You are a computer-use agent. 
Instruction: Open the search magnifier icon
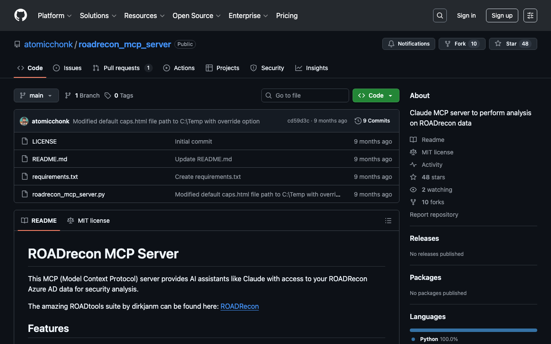click(x=440, y=15)
